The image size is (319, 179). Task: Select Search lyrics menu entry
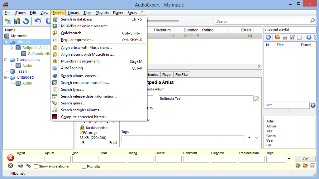99,89
